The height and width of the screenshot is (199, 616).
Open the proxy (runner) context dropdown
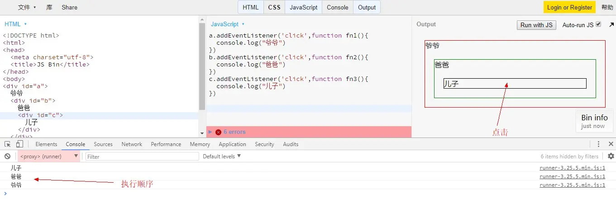49,156
